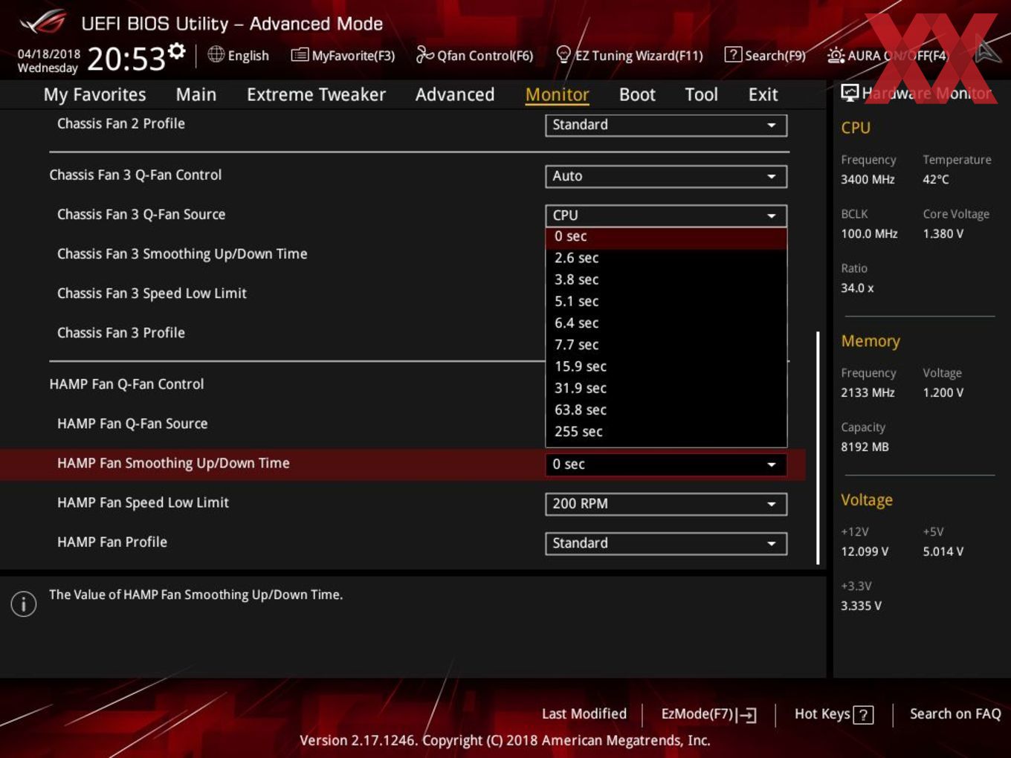Expand HAMP Fan Profile dropdown
The width and height of the screenshot is (1011, 758).
point(666,543)
